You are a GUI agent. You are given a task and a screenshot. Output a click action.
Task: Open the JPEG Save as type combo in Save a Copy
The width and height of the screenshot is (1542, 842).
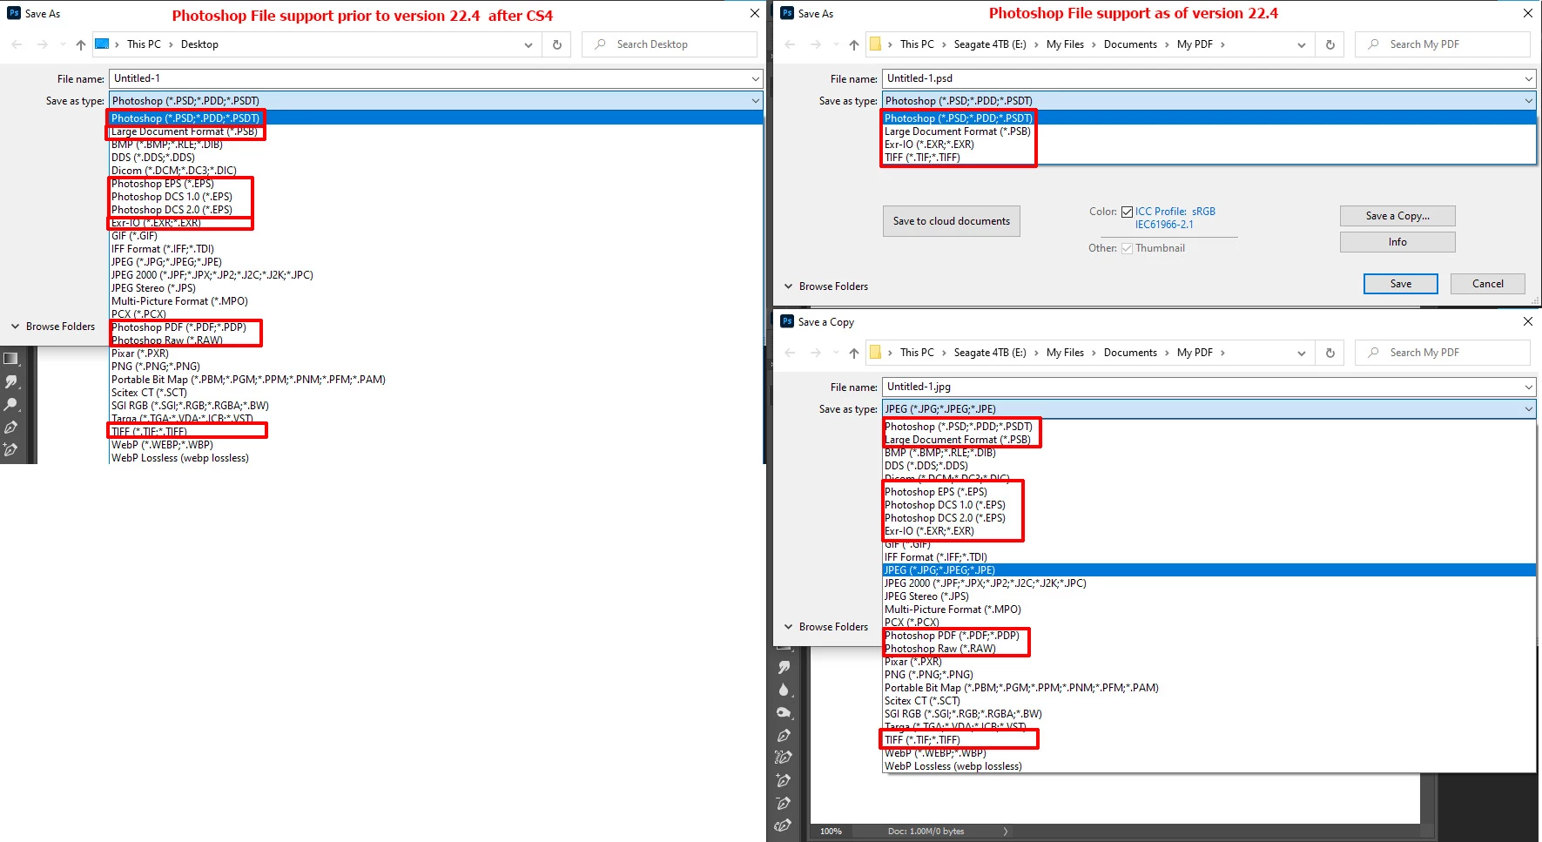(1209, 409)
